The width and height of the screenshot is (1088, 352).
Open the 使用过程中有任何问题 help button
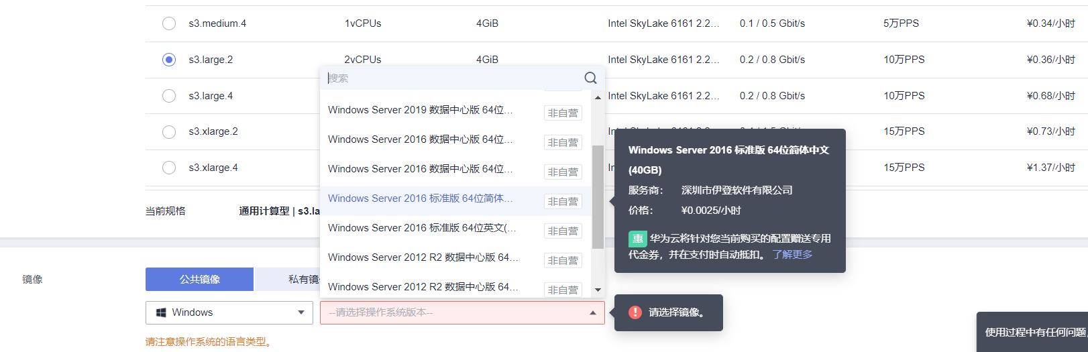pyautogui.click(x=1032, y=332)
